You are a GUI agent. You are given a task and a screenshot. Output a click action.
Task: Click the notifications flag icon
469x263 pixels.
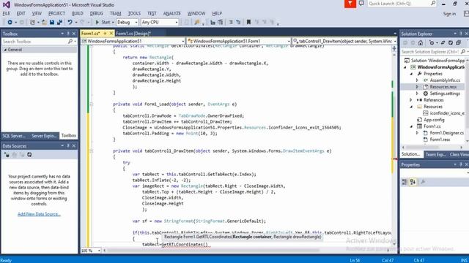pyautogui.click(x=350, y=4)
